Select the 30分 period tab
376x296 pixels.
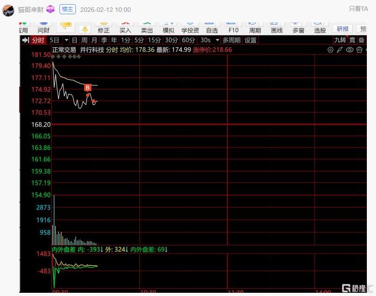point(171,40)
